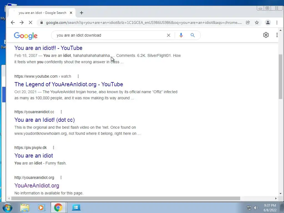Click the padlock site info icon
The width and height of the screenshot is (284, 213).
[42, 22]
